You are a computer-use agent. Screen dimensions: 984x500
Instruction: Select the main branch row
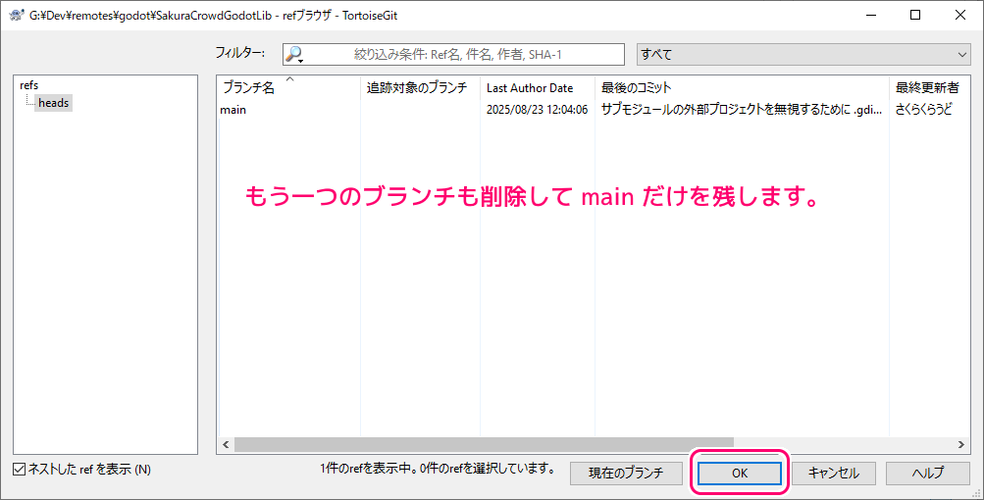tap(593, 110)
